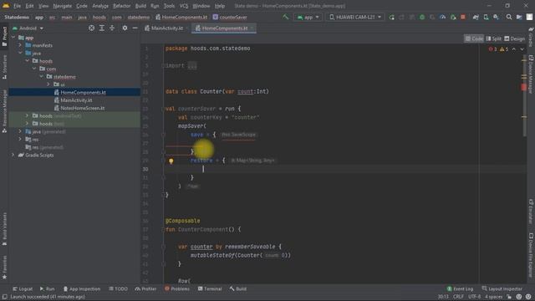Open the Tools menu
This screenshot has height=301, width=535.
169,6
